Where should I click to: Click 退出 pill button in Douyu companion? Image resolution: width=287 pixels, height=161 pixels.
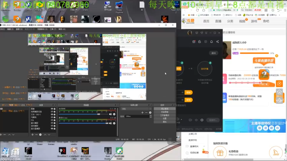click(x=213, y=53)
